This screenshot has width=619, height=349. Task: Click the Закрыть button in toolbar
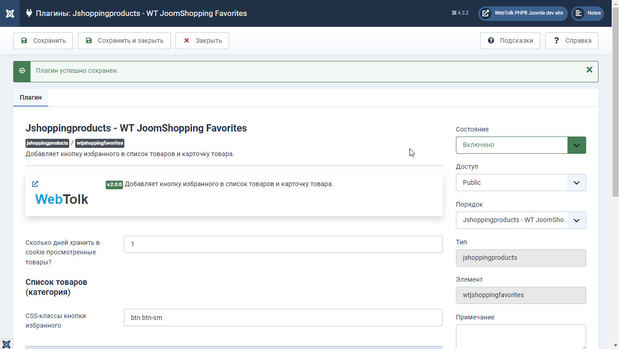point(202,40)
